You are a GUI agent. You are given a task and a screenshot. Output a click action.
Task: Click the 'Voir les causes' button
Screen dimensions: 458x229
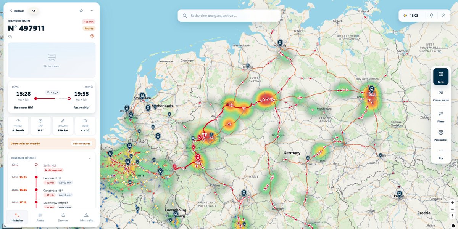82,144
